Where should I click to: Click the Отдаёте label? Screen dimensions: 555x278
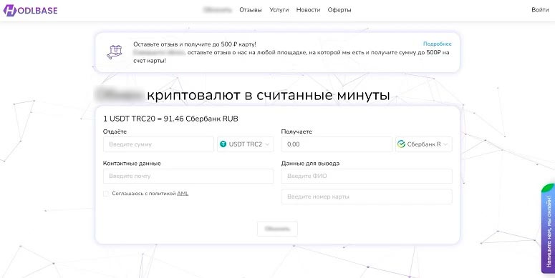[x=115, y=131]
